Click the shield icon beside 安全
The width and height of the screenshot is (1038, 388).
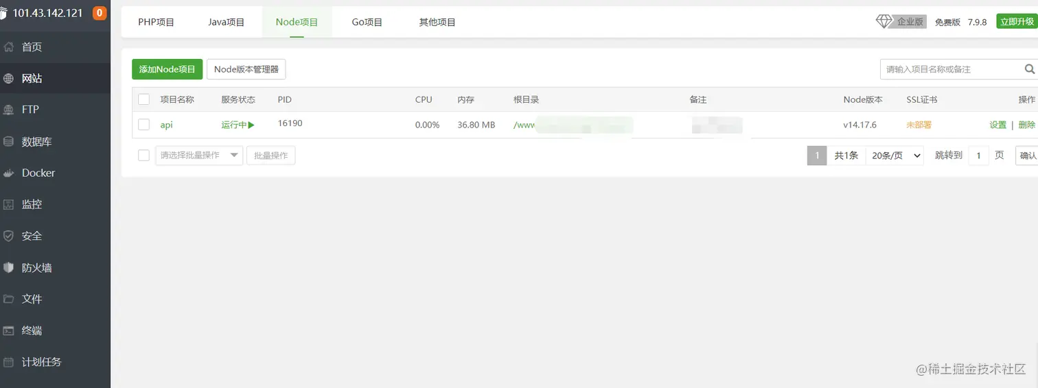pos(9,236)
